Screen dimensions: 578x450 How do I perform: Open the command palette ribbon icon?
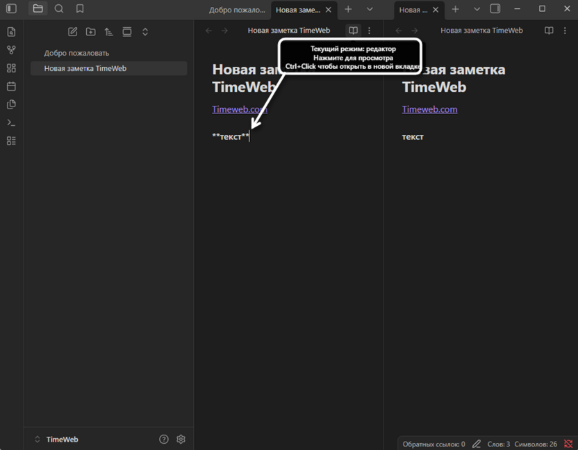[x=11, y=122]
